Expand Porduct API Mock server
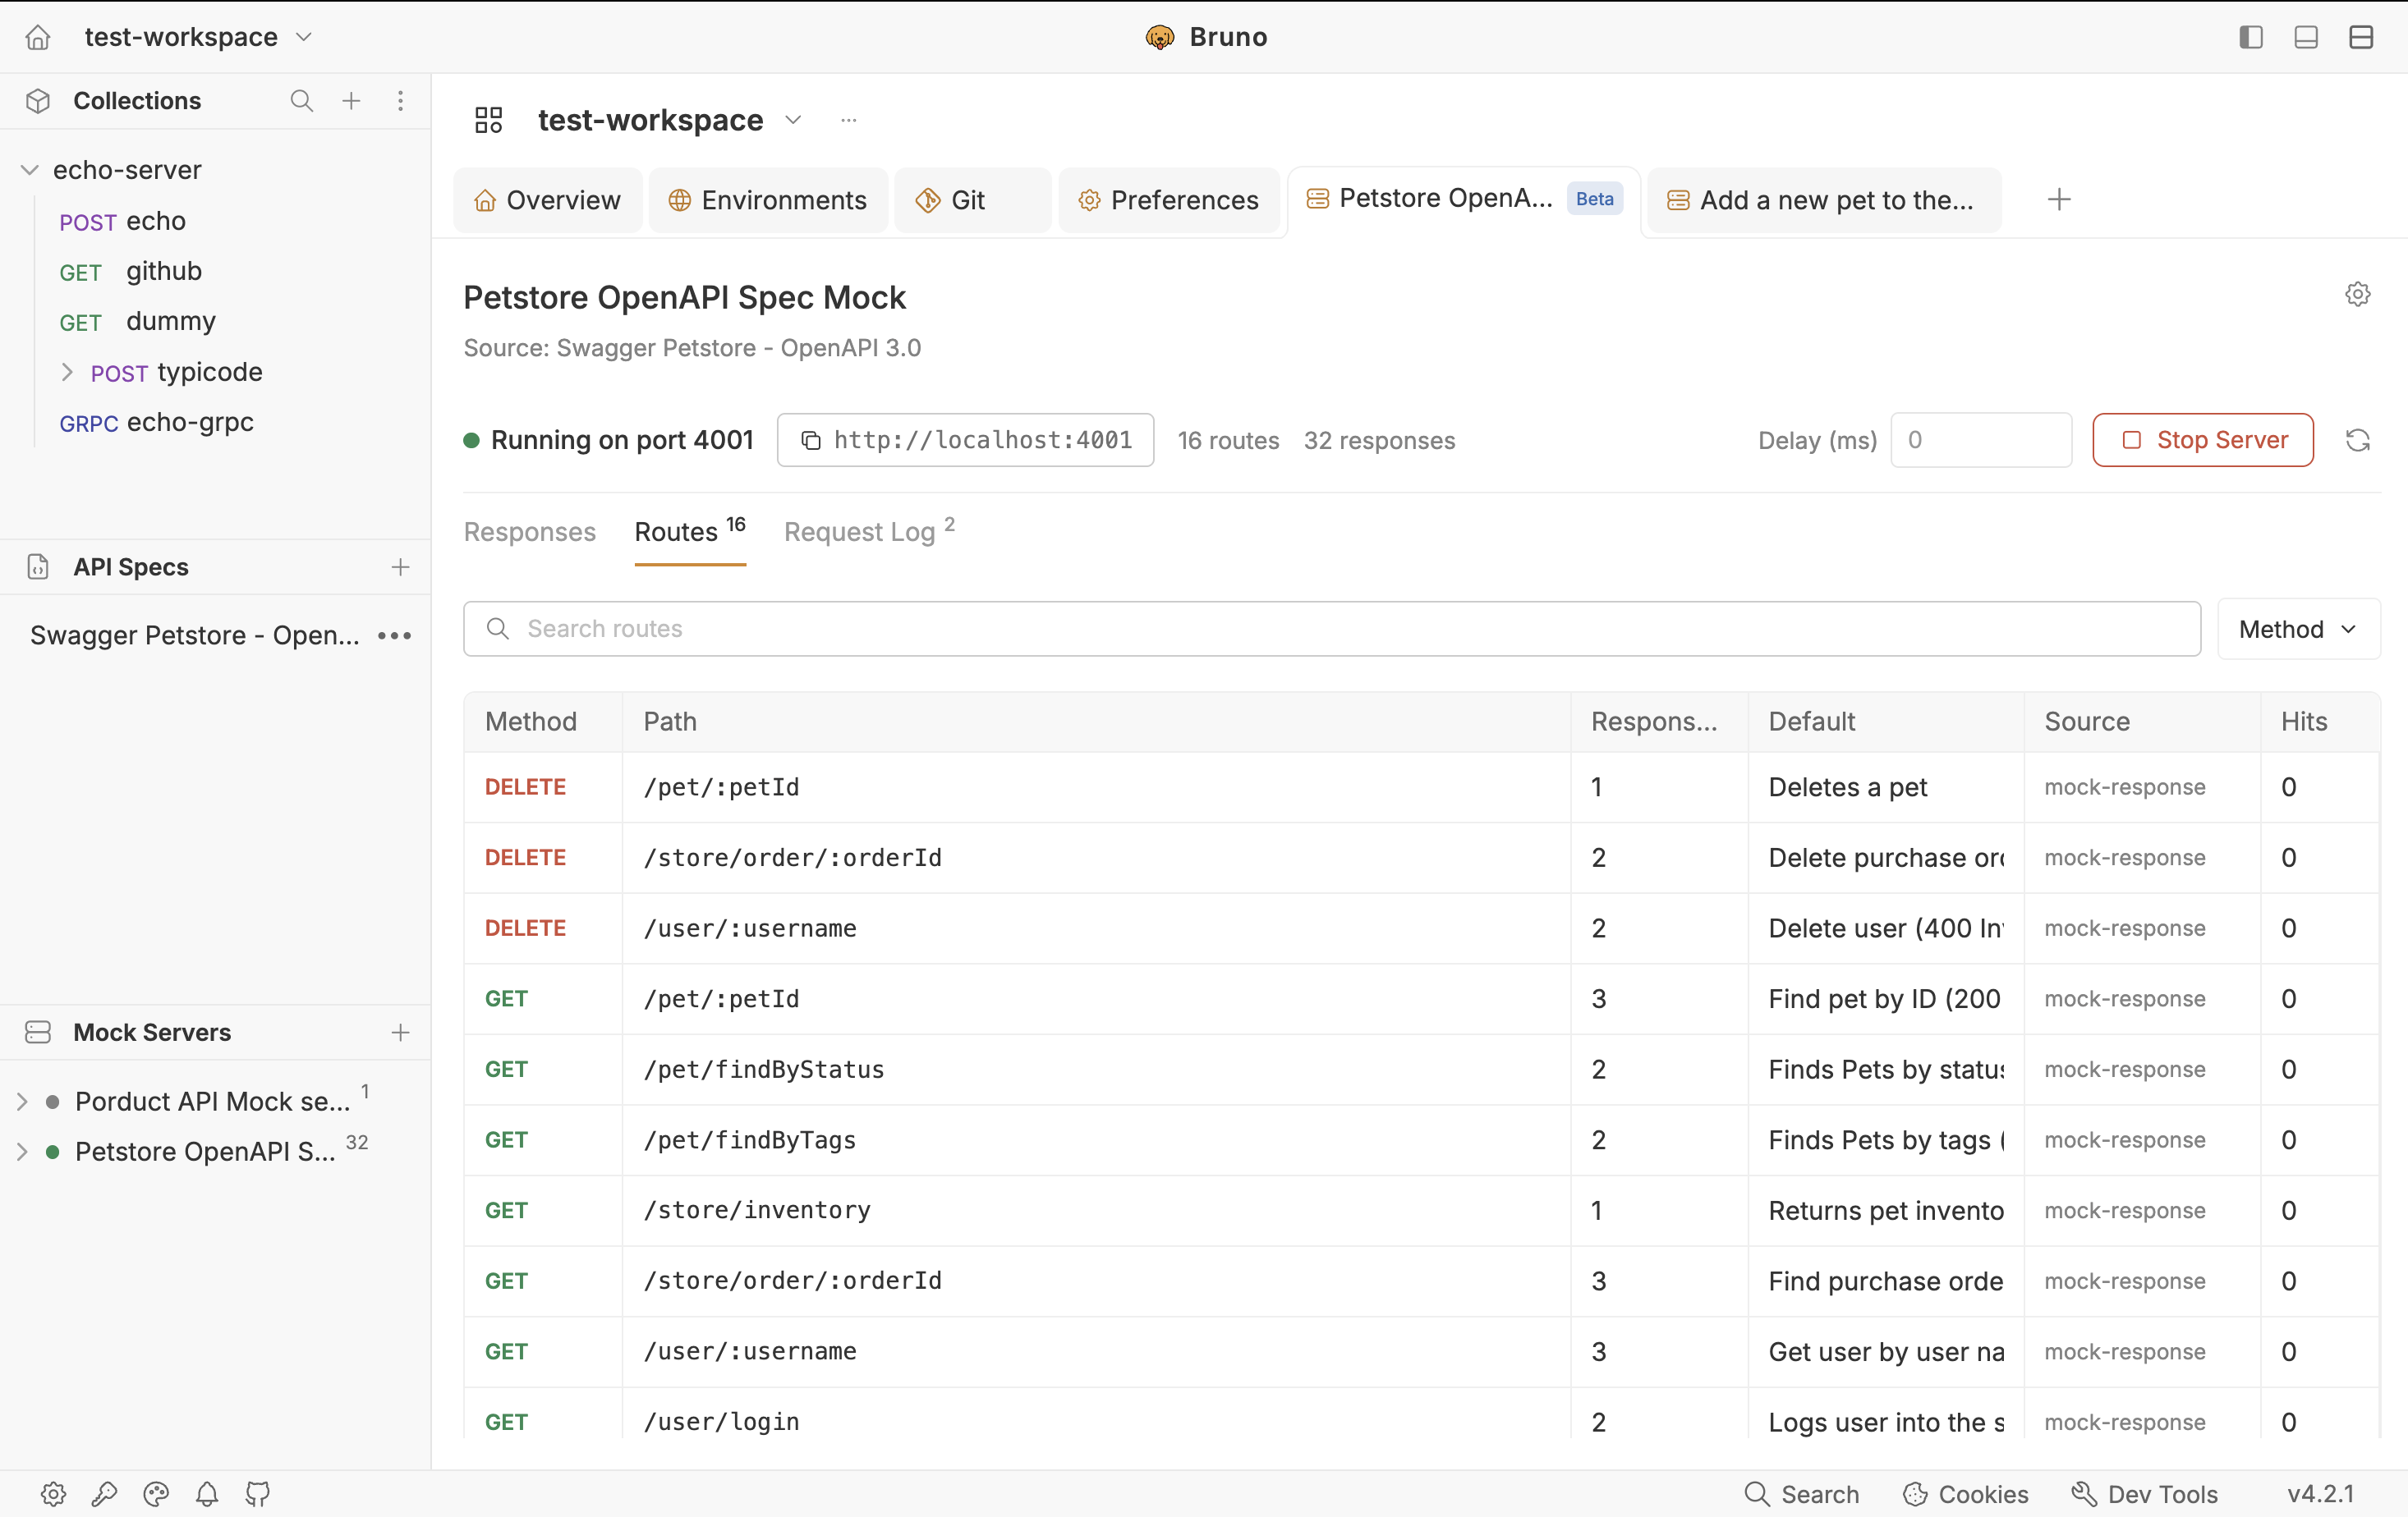The image size is (2408, 1517). coord(22,1102)
